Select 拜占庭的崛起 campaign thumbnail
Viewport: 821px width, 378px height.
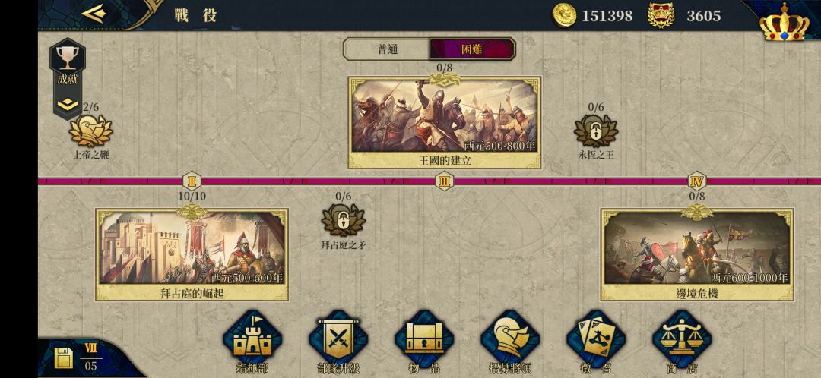(192, 254)
